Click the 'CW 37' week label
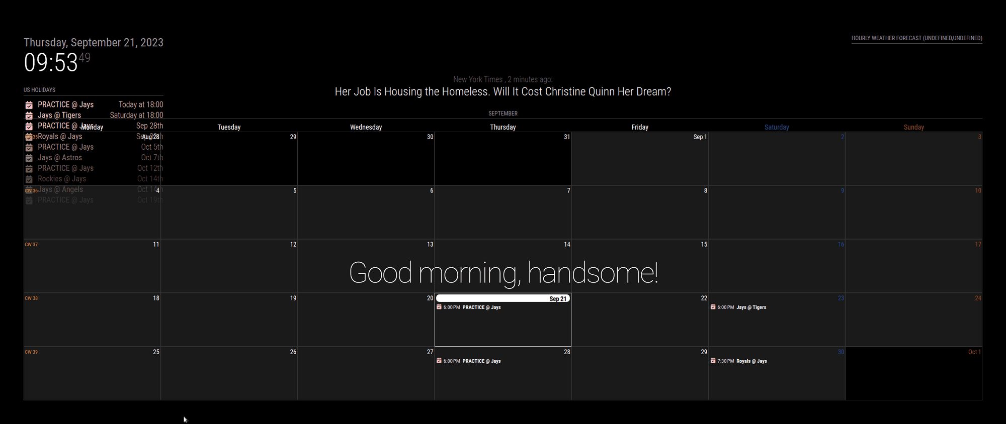The width and height of the screenshot is (1006, 424). (x=31, y=245)
